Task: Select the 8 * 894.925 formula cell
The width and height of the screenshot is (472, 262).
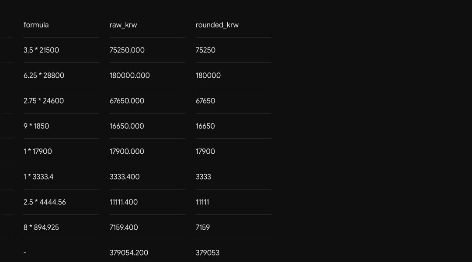Action: pos(41,227)
